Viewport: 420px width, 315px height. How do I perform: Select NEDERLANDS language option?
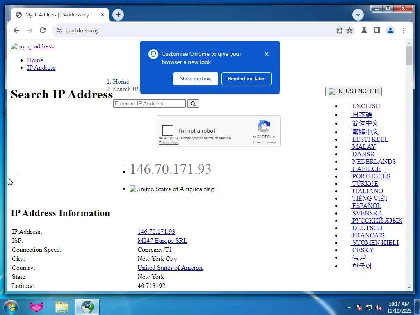click(x=373, y=162)
